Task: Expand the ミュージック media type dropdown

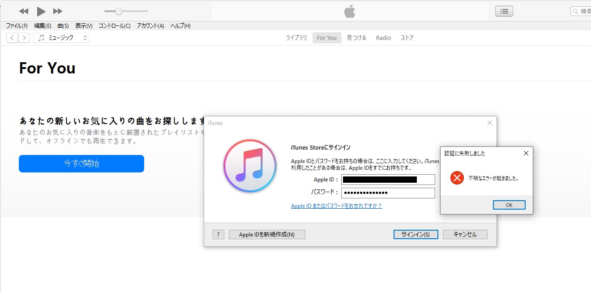Action: pos(61,38)
